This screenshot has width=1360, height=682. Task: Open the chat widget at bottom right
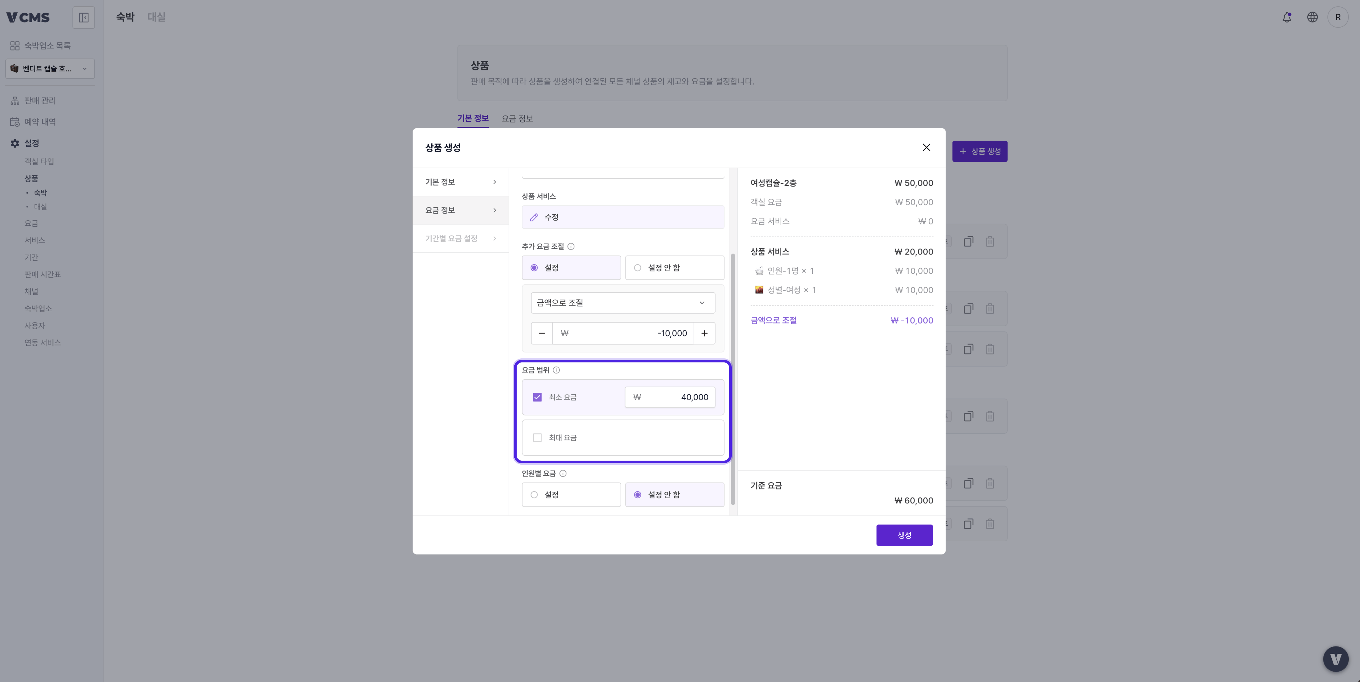tap(1335, 659)
